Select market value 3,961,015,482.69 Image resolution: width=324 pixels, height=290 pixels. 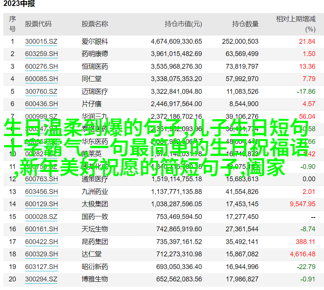(x=176, y=54)
